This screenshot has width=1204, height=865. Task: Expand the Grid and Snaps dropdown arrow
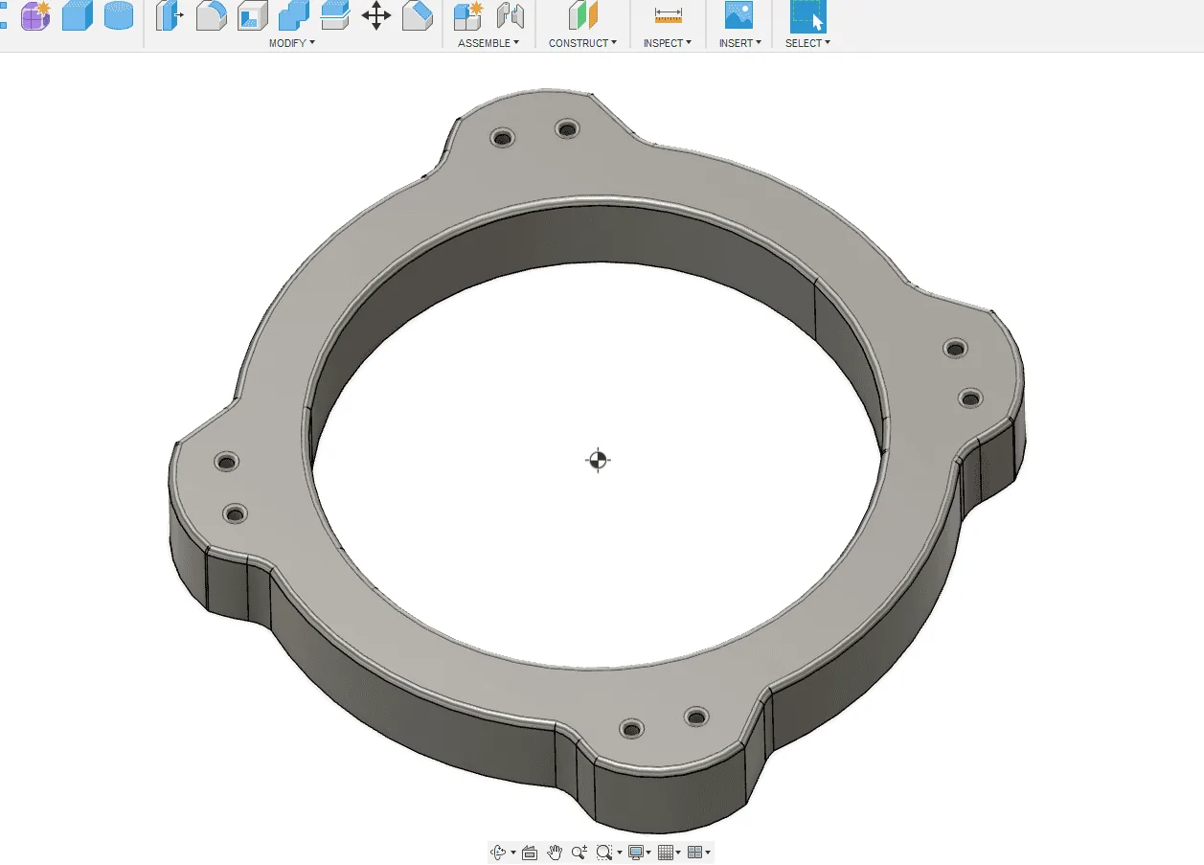[679, 853]
